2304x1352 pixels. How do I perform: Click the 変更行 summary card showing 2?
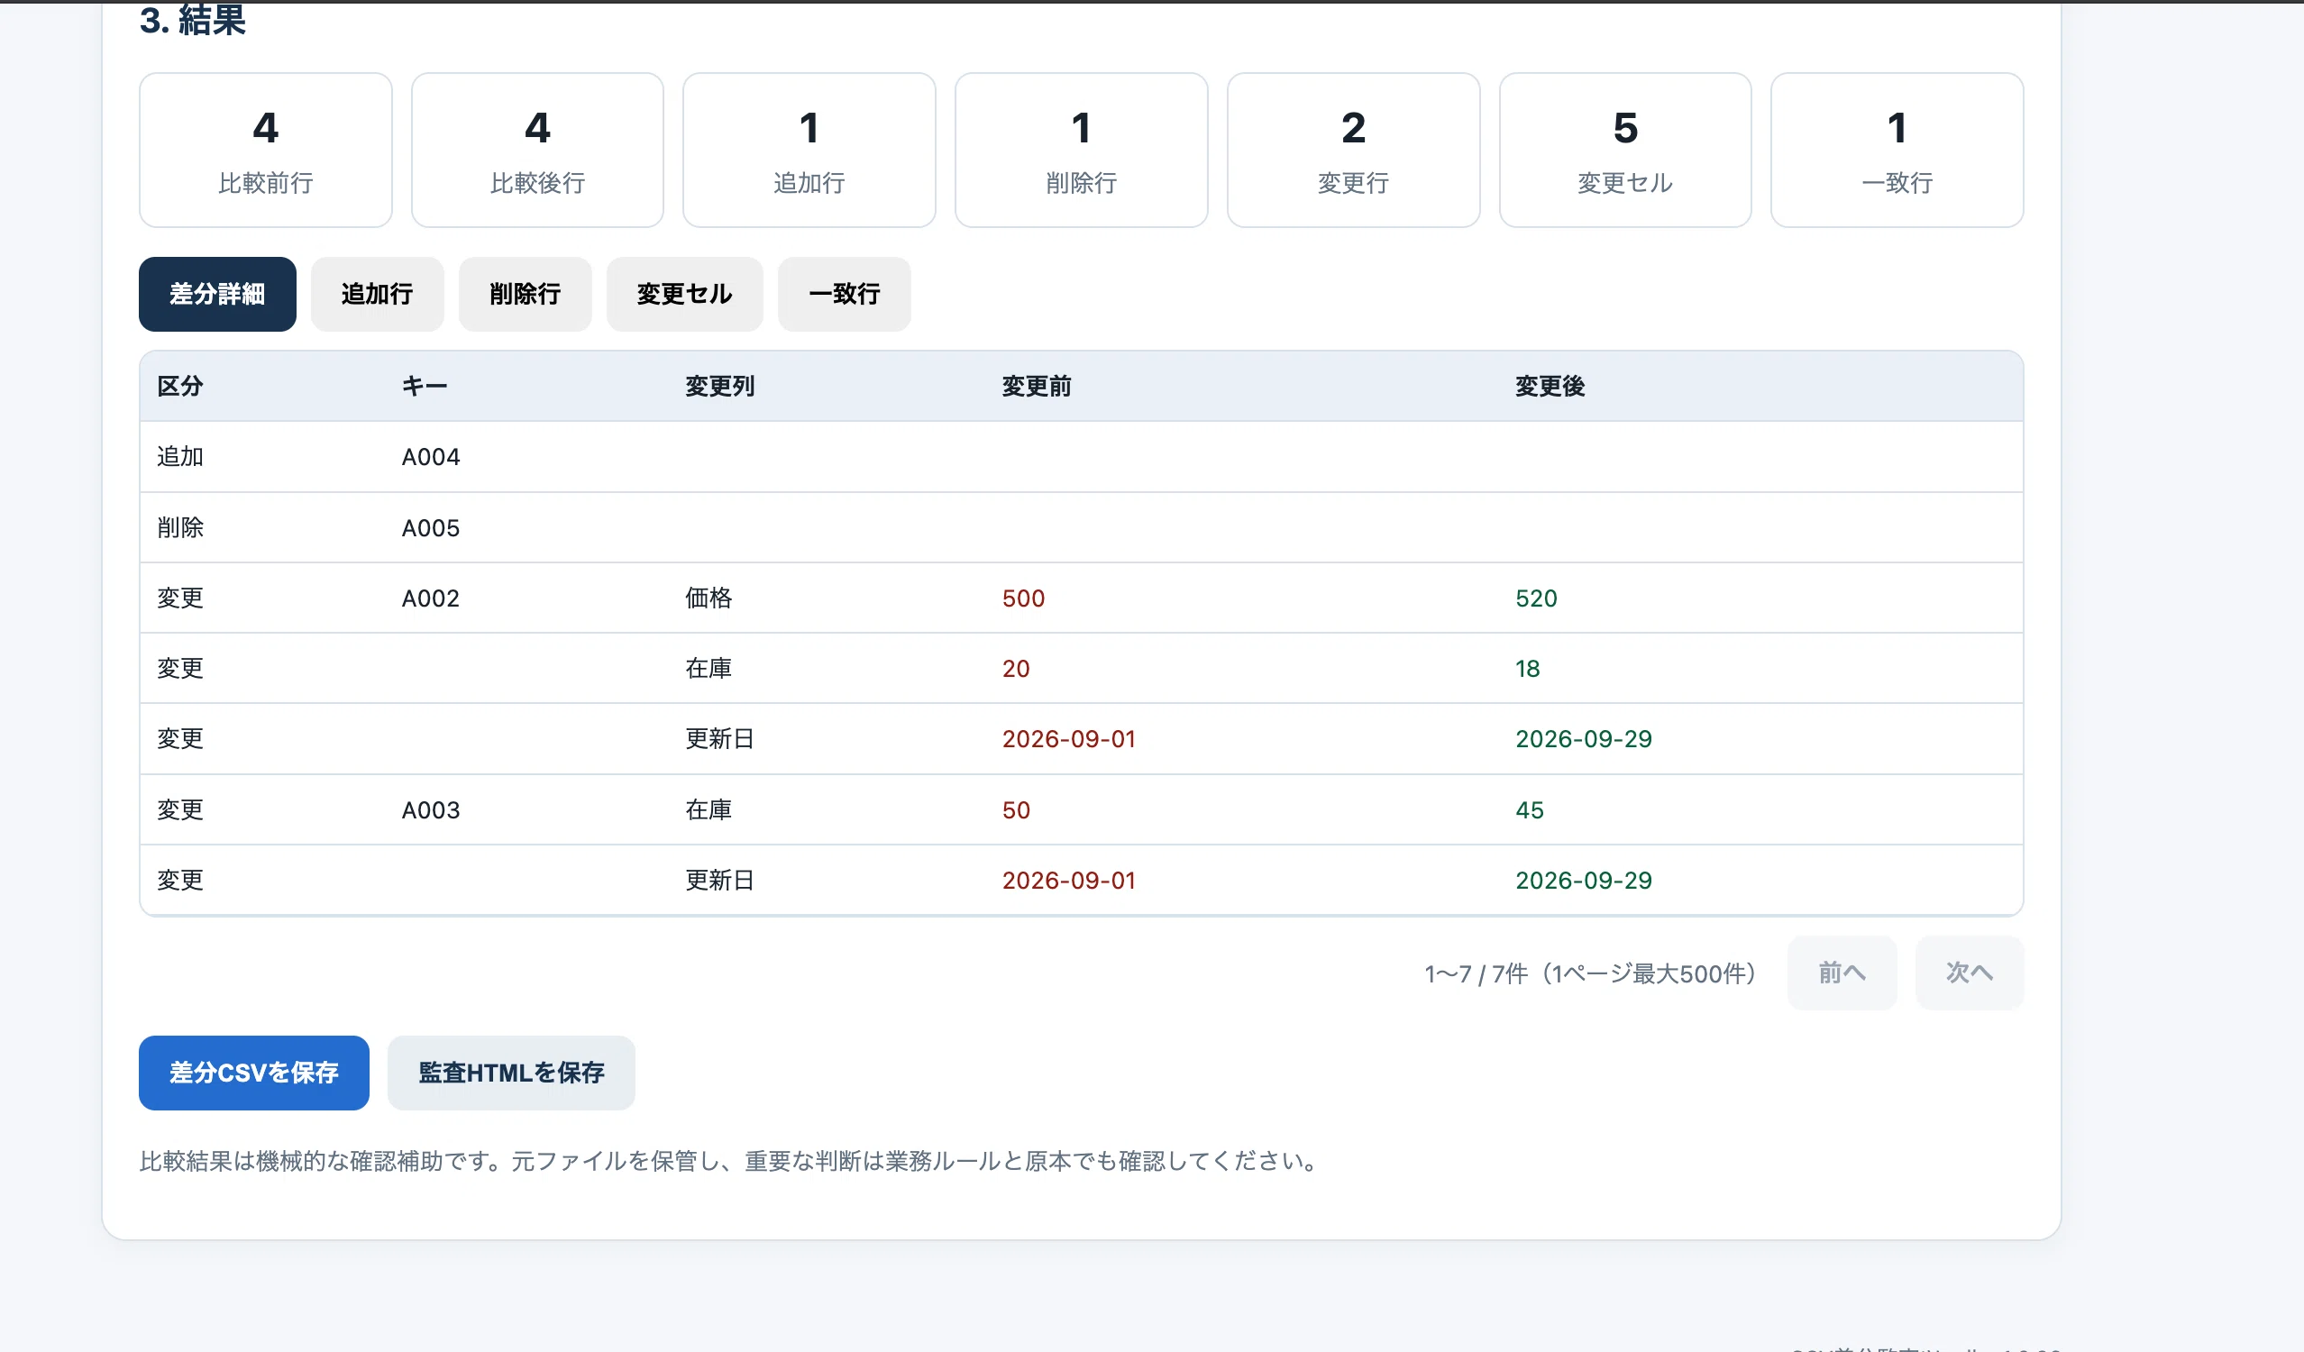pyautogui.click(x=1353, y=150)
